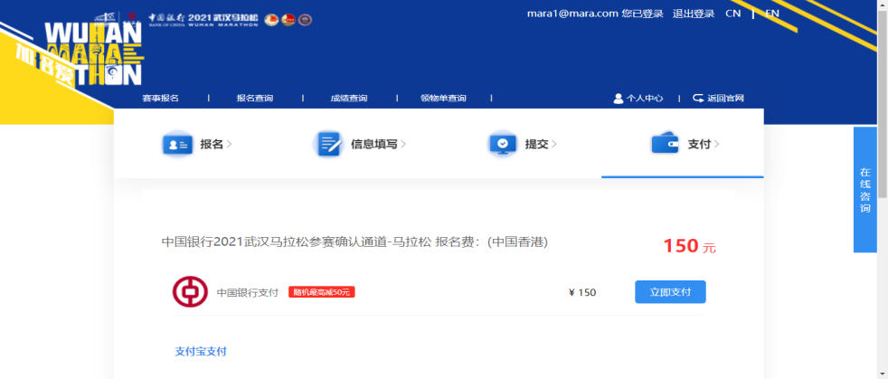The image size is (888, 379).
Task: Select the 支付 step tab
Action: coord(685,144)
